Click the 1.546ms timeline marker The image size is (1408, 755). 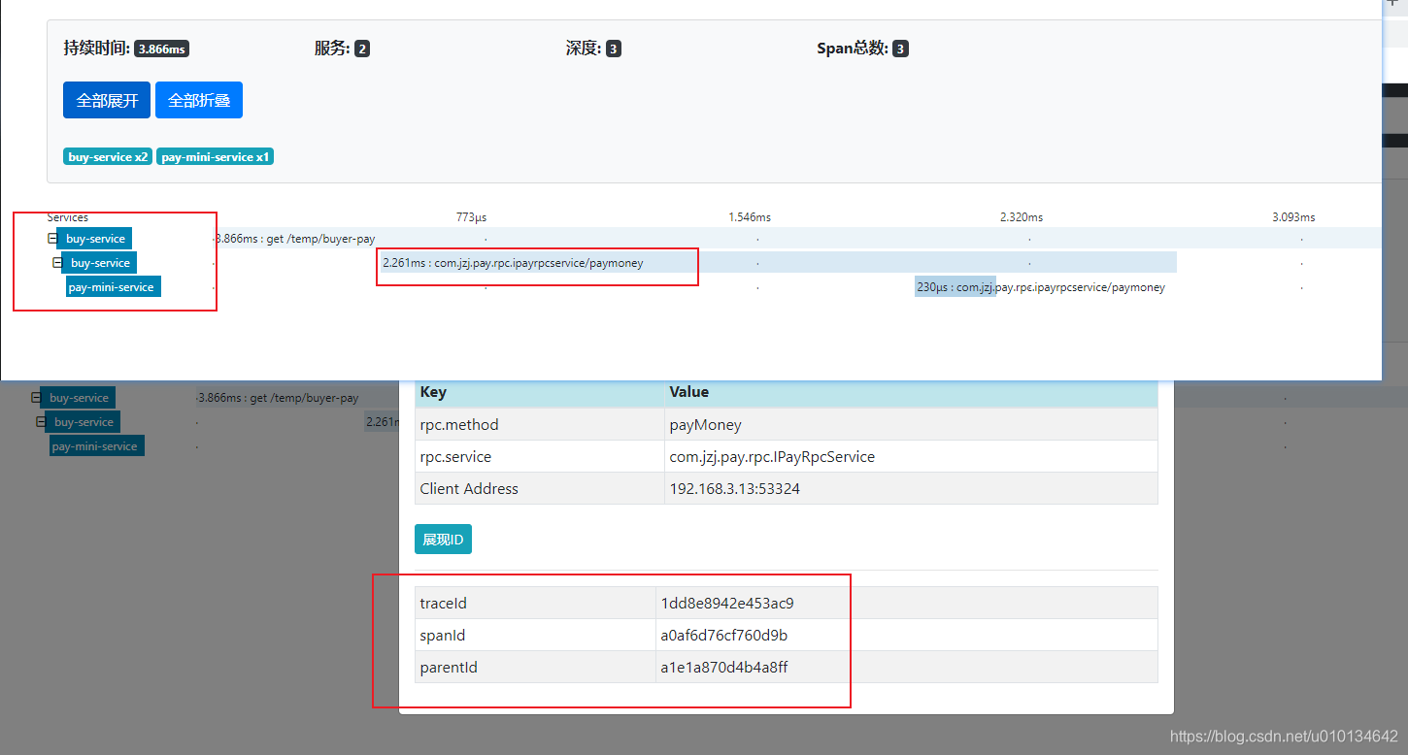pos(750,217)
